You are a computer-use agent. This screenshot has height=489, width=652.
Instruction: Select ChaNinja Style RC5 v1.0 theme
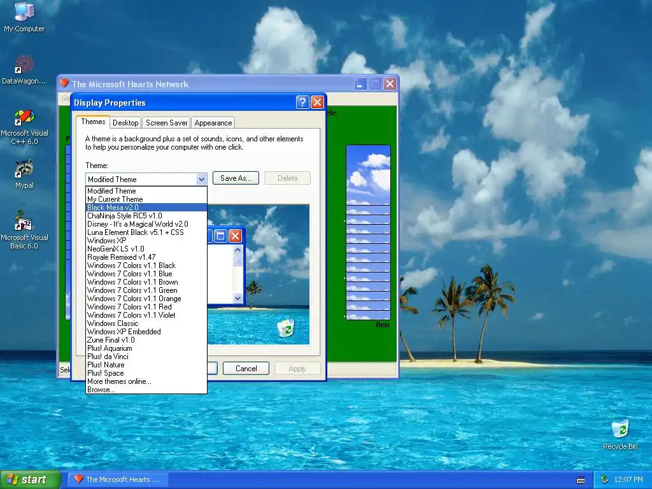click(146, 216)
